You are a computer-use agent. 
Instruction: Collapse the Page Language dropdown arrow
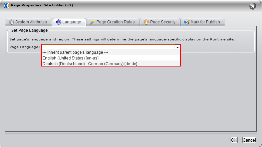point(178,47)
